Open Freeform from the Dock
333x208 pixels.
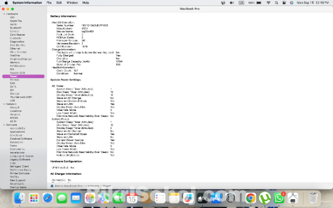tap(188, 198)
